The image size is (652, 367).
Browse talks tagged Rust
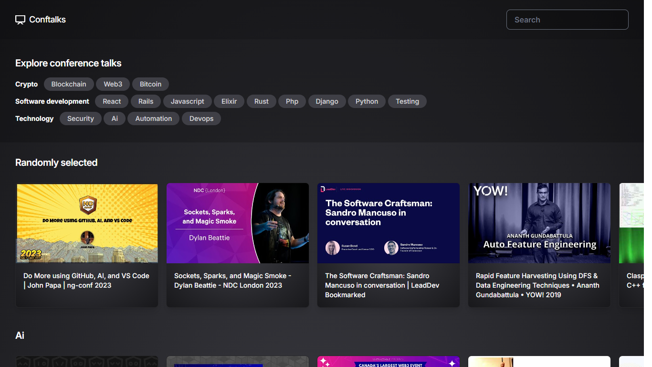pyautogui.click(x=262, y=101)
